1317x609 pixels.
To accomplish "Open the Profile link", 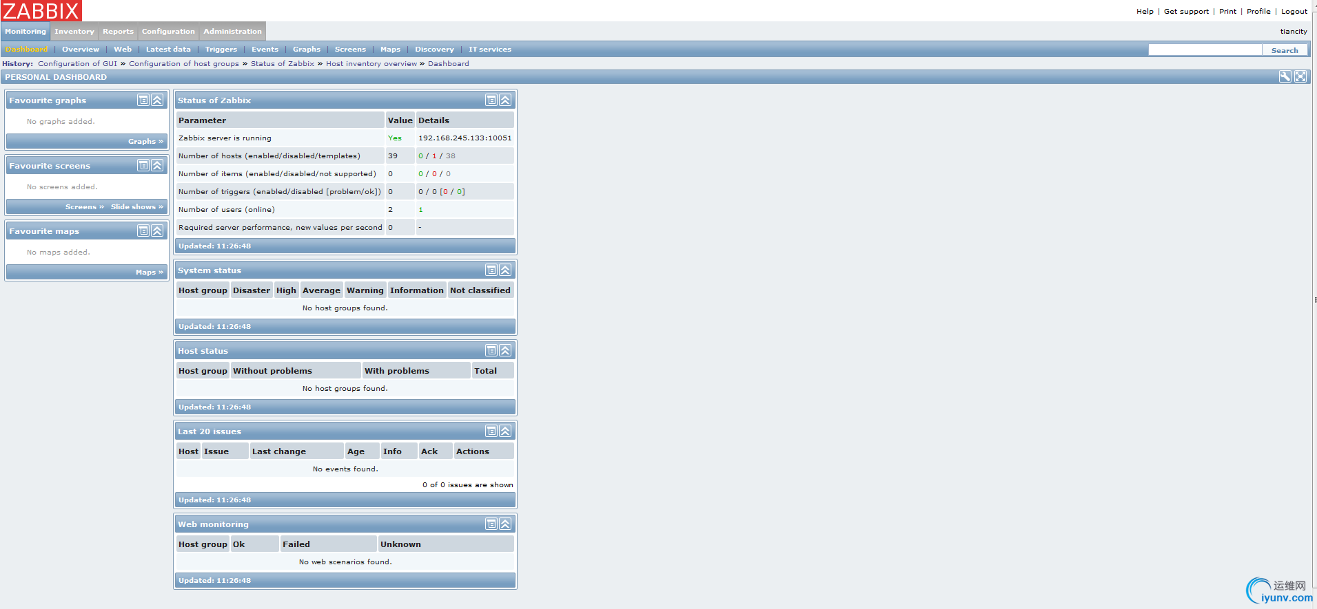I will [1258, 12].
